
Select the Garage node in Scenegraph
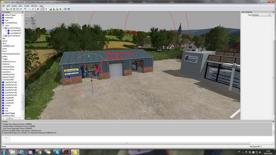coord(8,105)
